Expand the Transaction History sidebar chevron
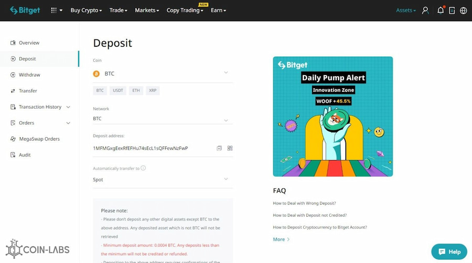Viewport: 472px width, 263px height. [x=68, y=107]
